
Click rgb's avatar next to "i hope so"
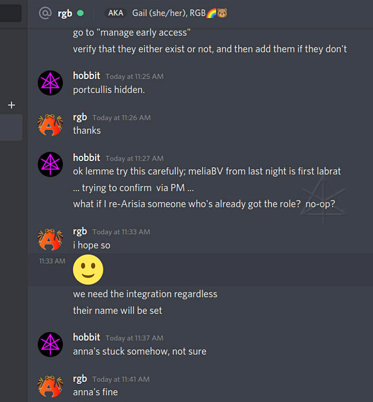[x=50, y=238]
